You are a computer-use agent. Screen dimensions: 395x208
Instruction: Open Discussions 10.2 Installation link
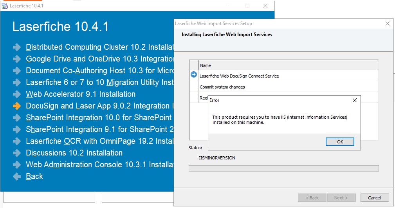tap(74, 153)
